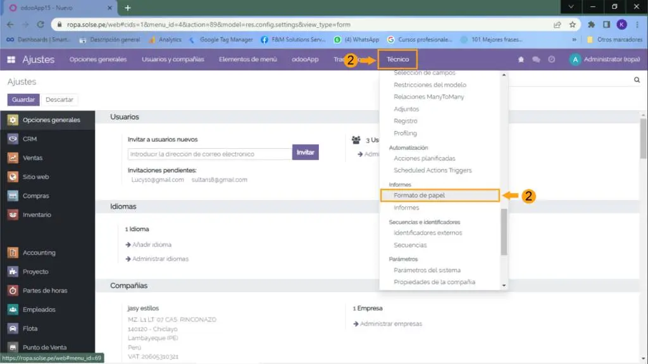648x364 pixels.
Task: Click the Invitar button
Action: (305, 153)
